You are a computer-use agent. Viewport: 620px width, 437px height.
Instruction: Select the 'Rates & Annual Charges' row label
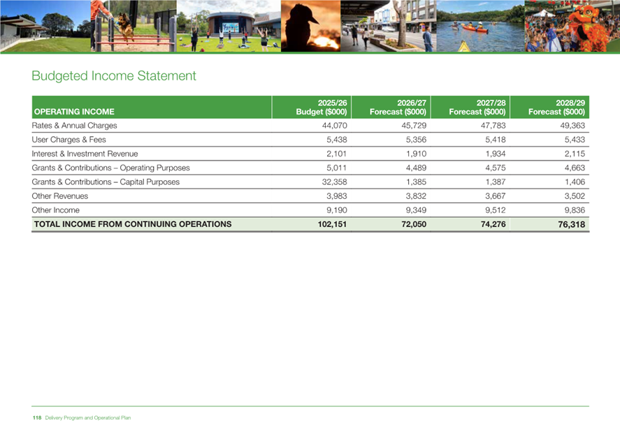point(74,126)
